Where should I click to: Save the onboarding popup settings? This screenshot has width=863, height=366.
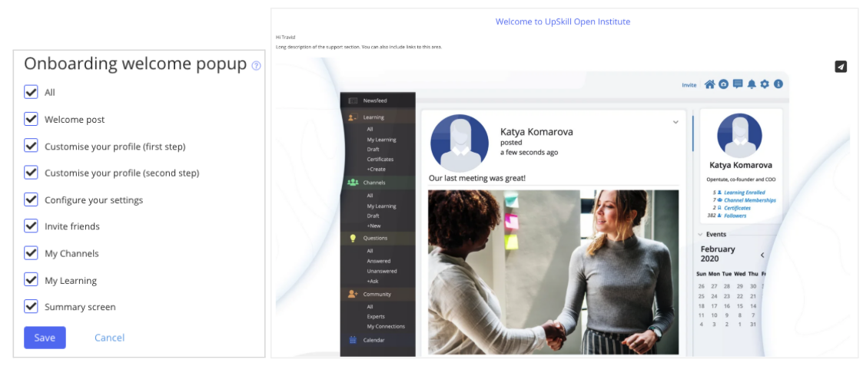(x=45, y=338)
